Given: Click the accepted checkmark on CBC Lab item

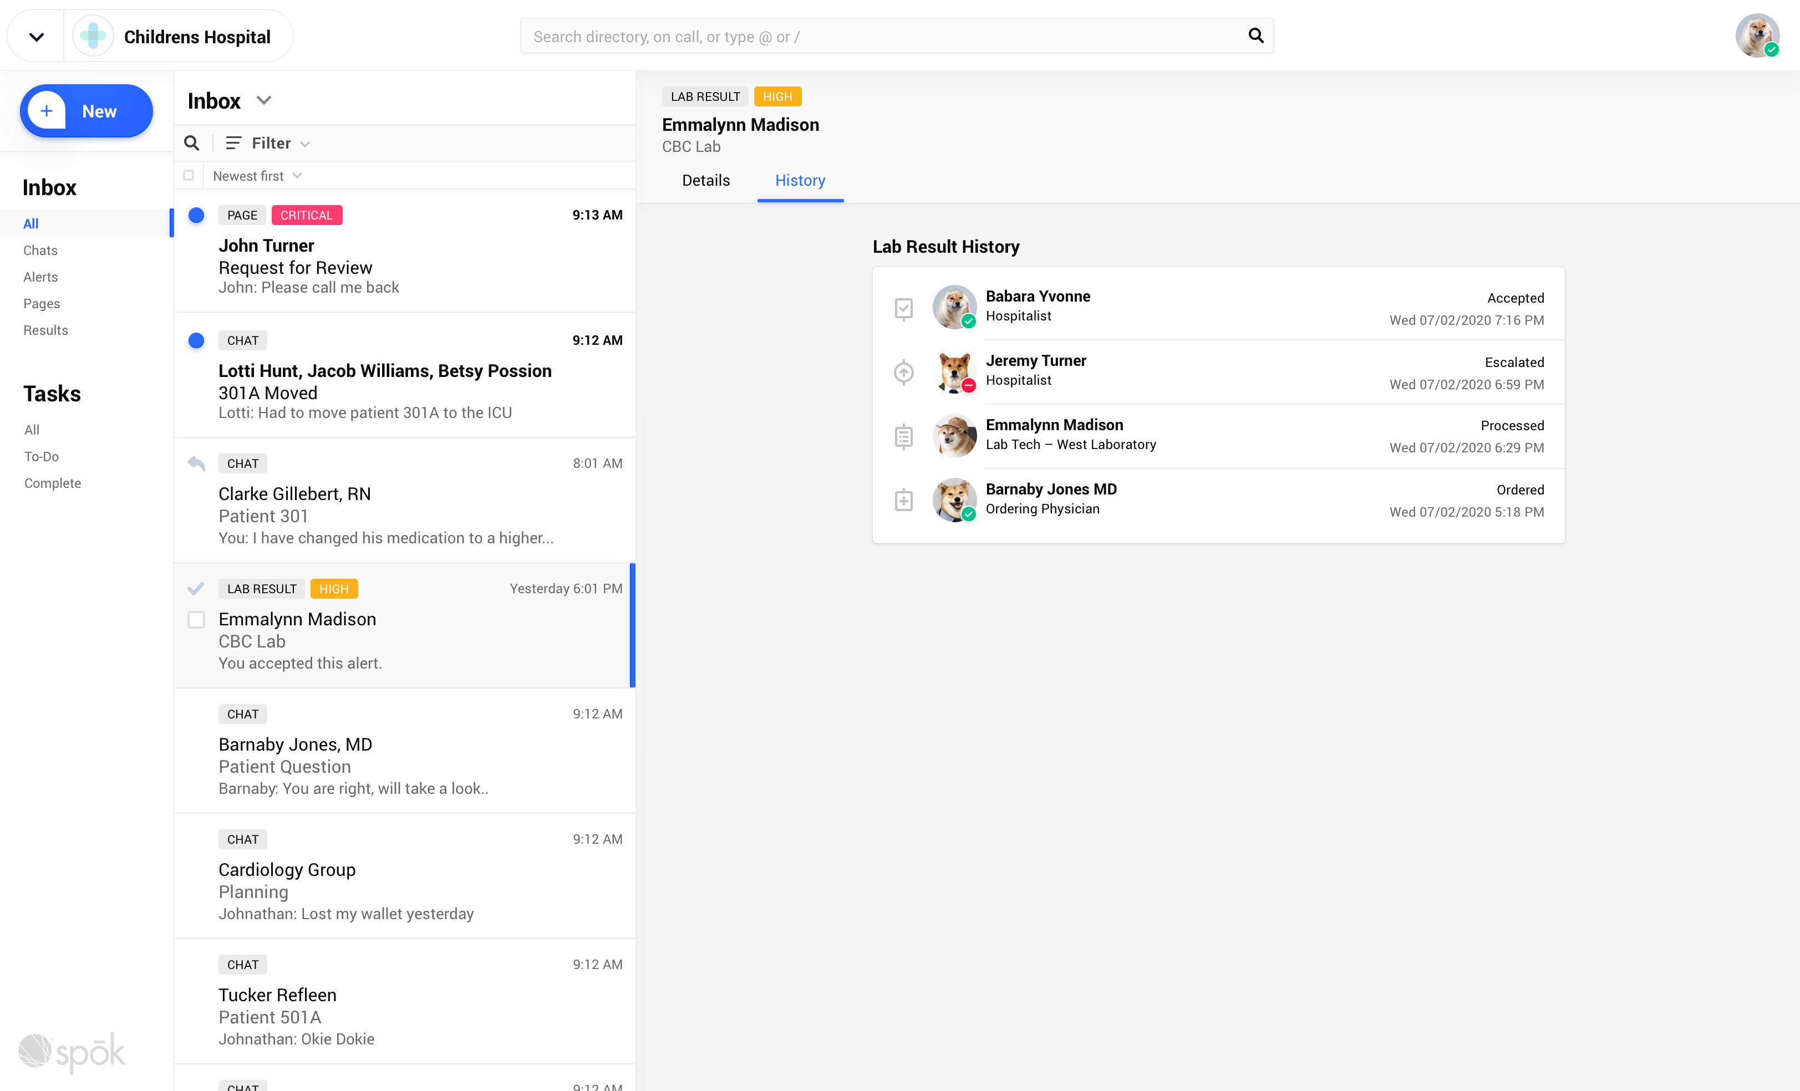Looking at the screenshot, I should pos(196,589).
